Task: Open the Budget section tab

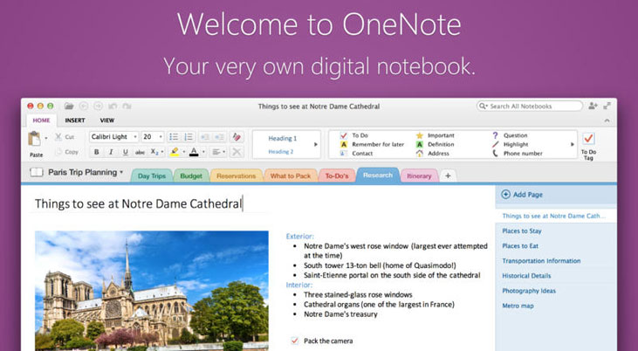Action: click(x=190, y=175)
